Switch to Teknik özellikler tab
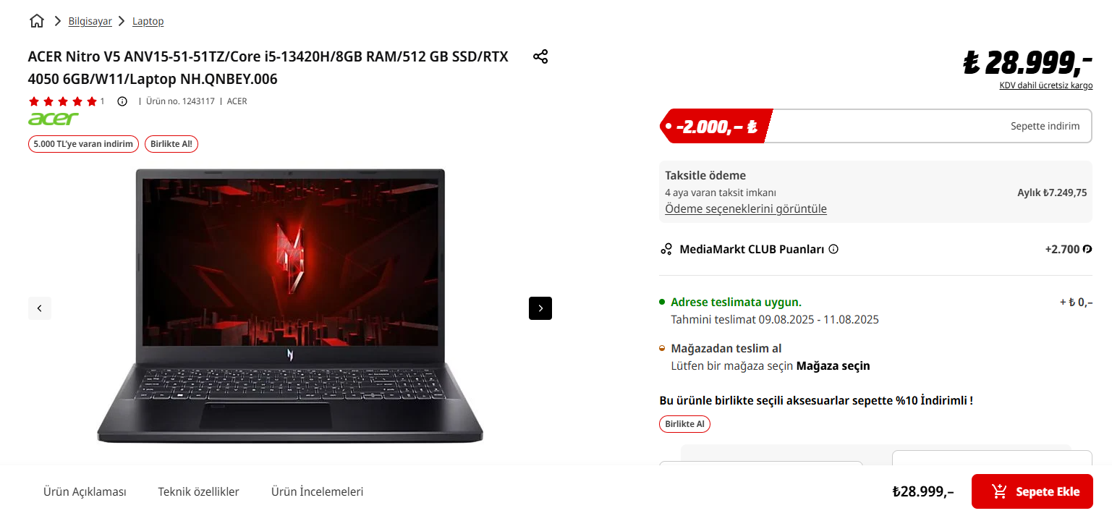The height and width of the screenshot is (516, 1112). pyautogui.click(x=199, y=491)
